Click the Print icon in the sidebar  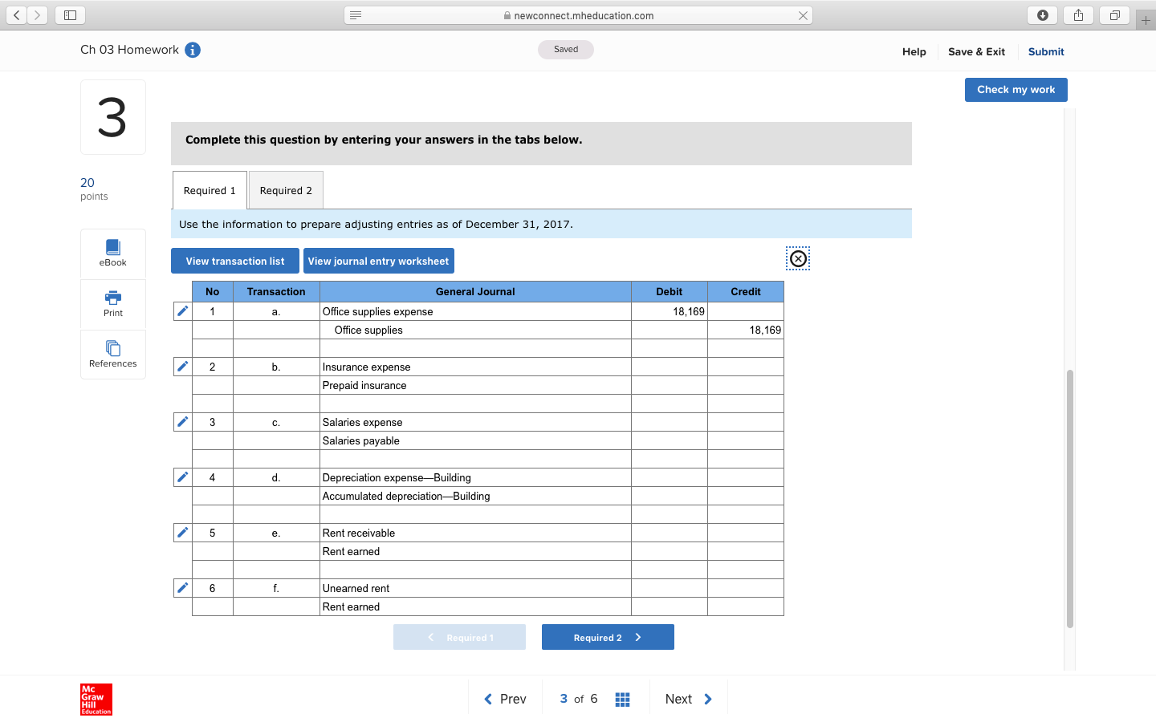tap(112, 304)
